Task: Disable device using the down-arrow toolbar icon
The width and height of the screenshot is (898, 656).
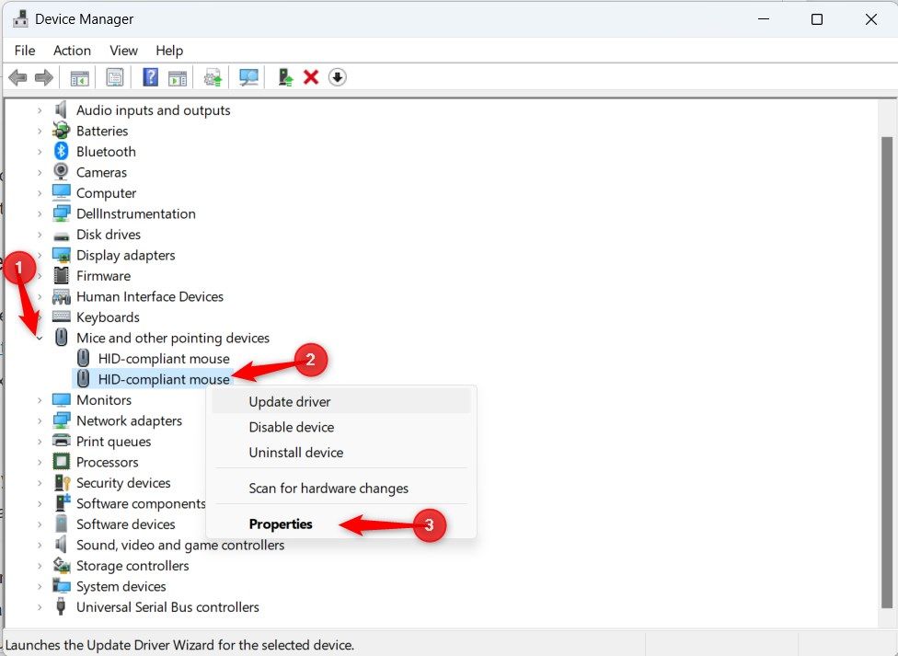Action: coord(337,77)
